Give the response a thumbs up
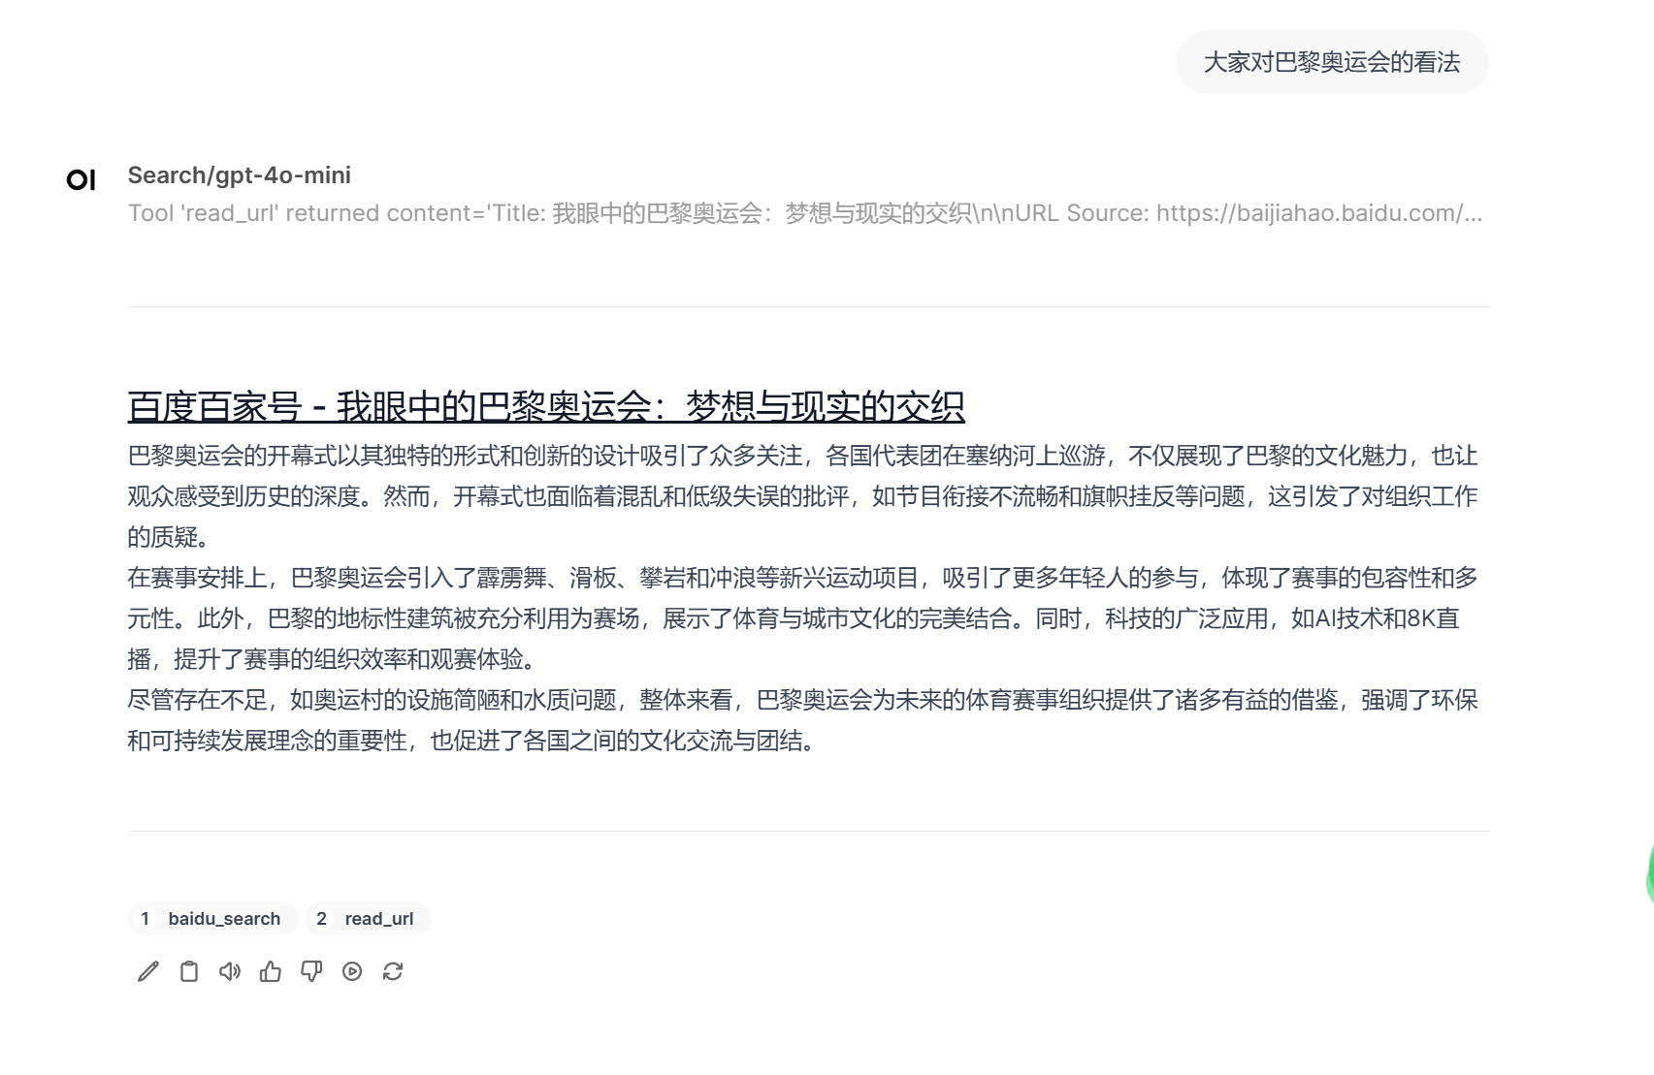This screenshot has width=1654, height=1075. pyautogui.click(x=271, y=971)
